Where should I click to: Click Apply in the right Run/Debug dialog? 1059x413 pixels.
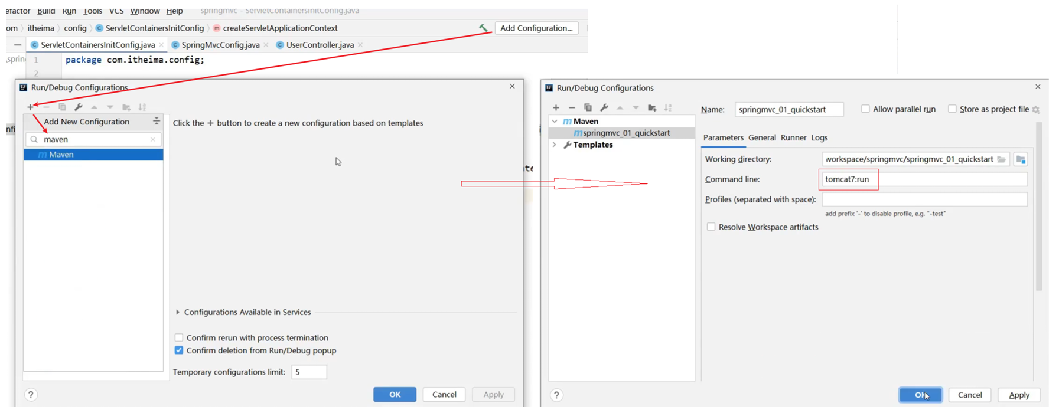coord(1019,395)
